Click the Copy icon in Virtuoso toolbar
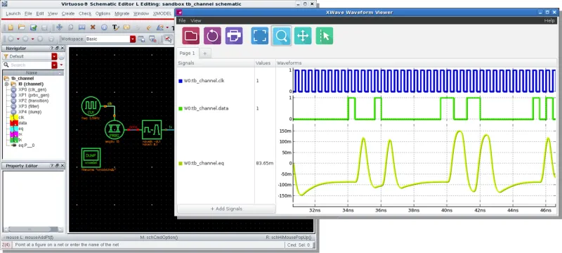The height and width of the screenshot is (253, 562). coord(71,27)
